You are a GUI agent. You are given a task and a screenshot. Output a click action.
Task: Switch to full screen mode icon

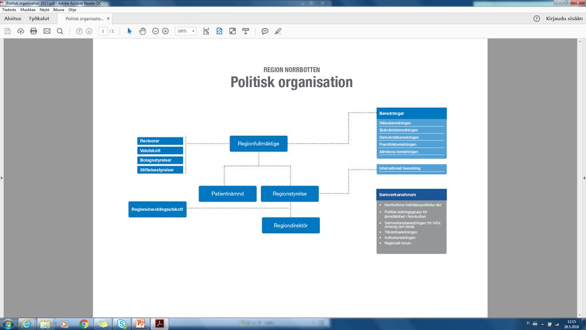pyautogui.click(x=232, y=32)
